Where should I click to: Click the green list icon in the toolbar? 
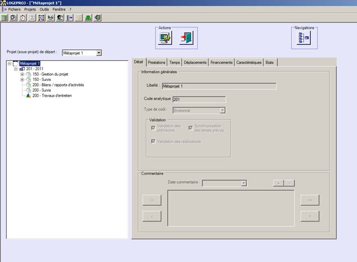(x=4, y=17)
